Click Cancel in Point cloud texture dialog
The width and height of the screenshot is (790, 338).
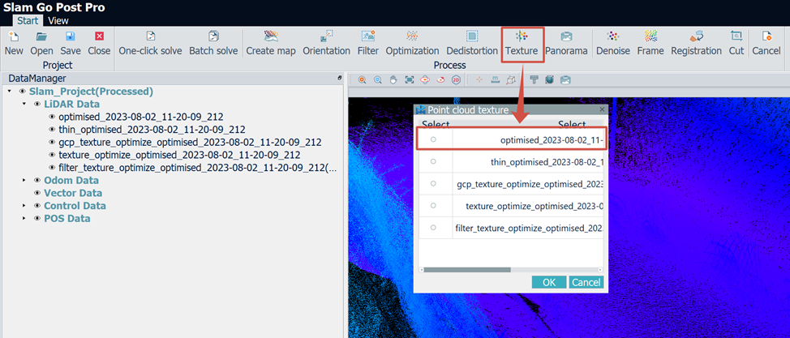coord(586,283)
